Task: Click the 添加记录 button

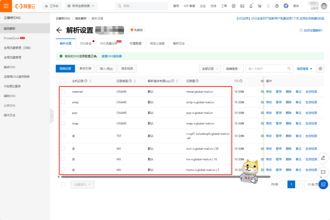Action: [65, 69]
